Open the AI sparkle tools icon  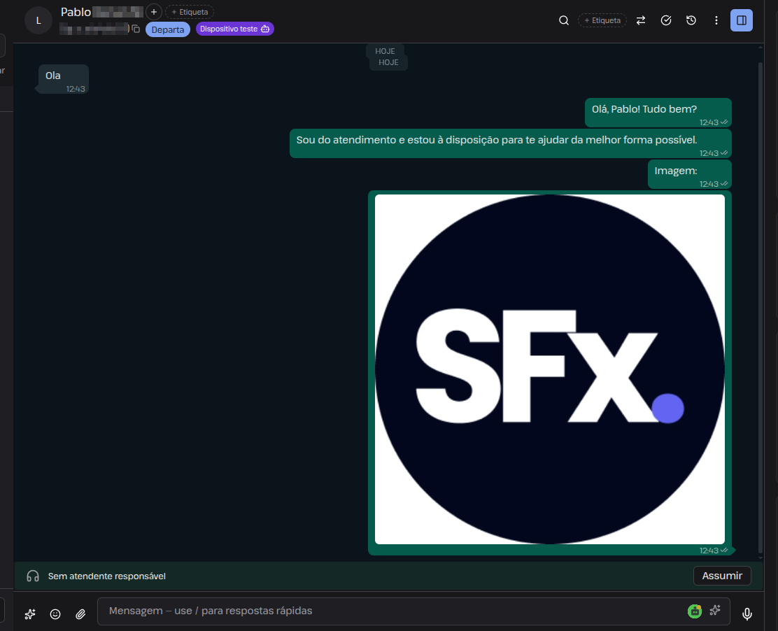click(x=30, y=614)
